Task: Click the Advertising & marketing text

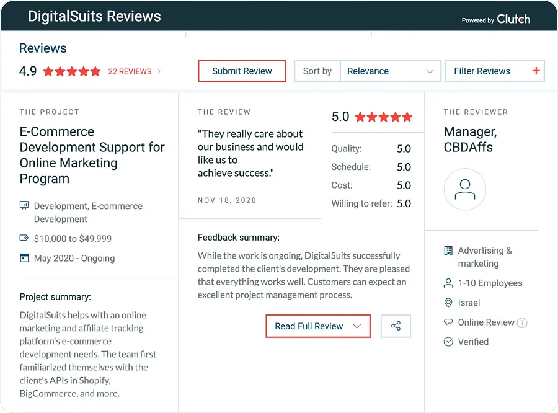Action: (x=485, y=257)
